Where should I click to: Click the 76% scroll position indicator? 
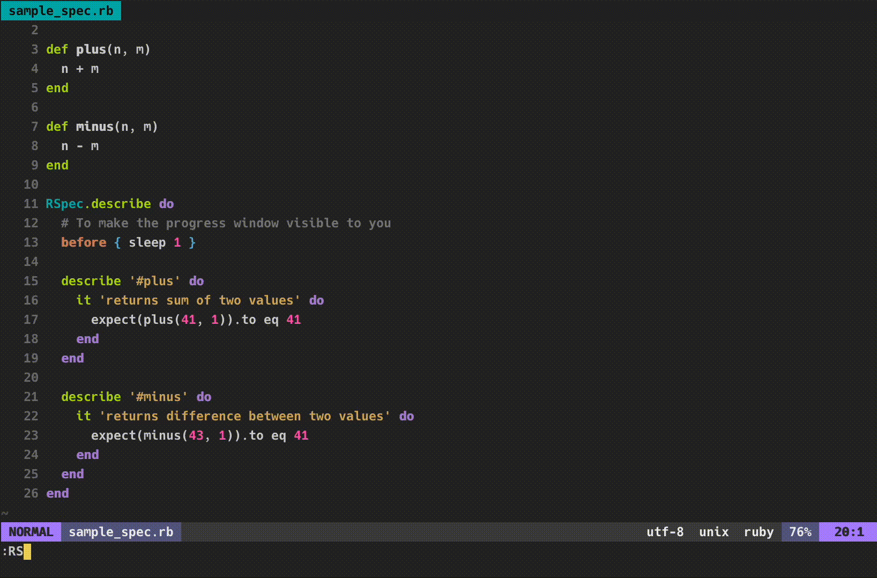(800, 532)
